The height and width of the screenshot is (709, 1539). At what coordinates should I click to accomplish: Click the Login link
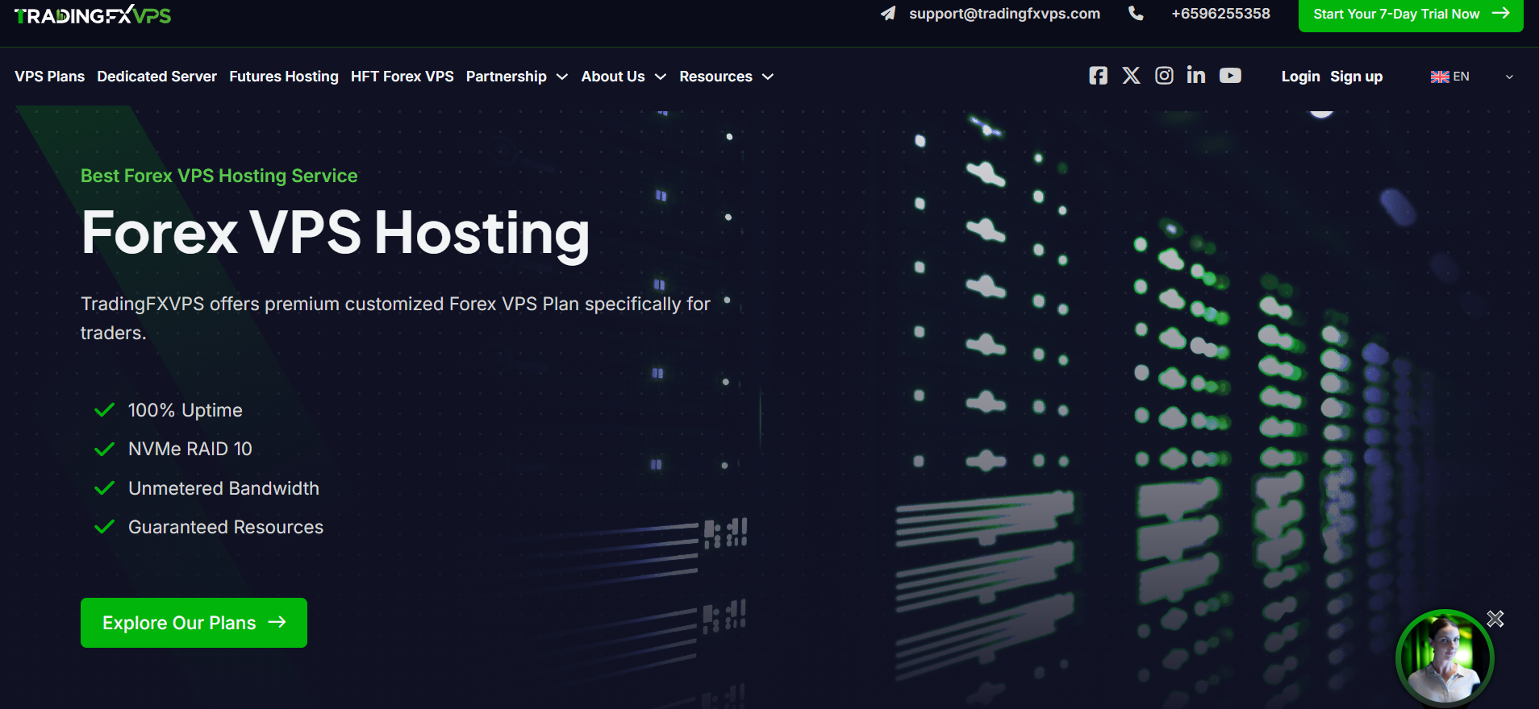[x=1300, y=77]
